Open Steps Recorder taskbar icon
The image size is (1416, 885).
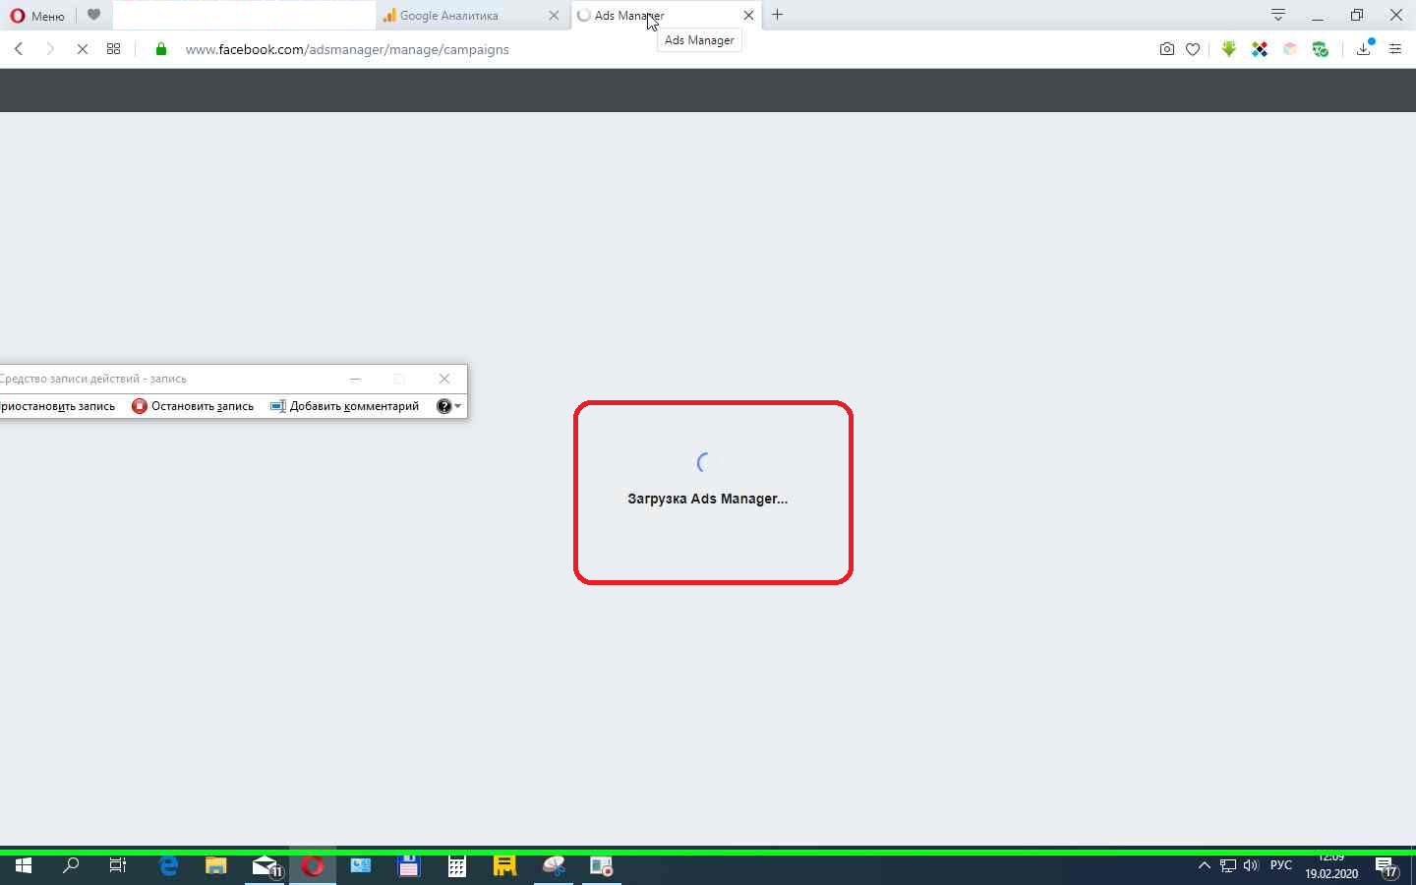point(601,866)
